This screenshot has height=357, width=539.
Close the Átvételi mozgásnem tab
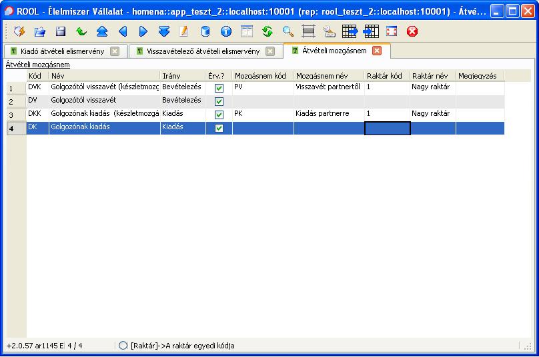(377, 51)
